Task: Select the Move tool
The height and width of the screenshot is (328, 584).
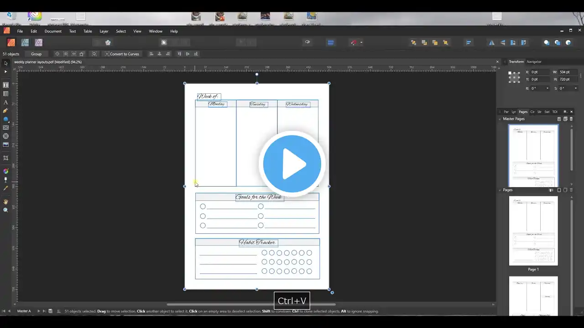Action: coord(6,63)
